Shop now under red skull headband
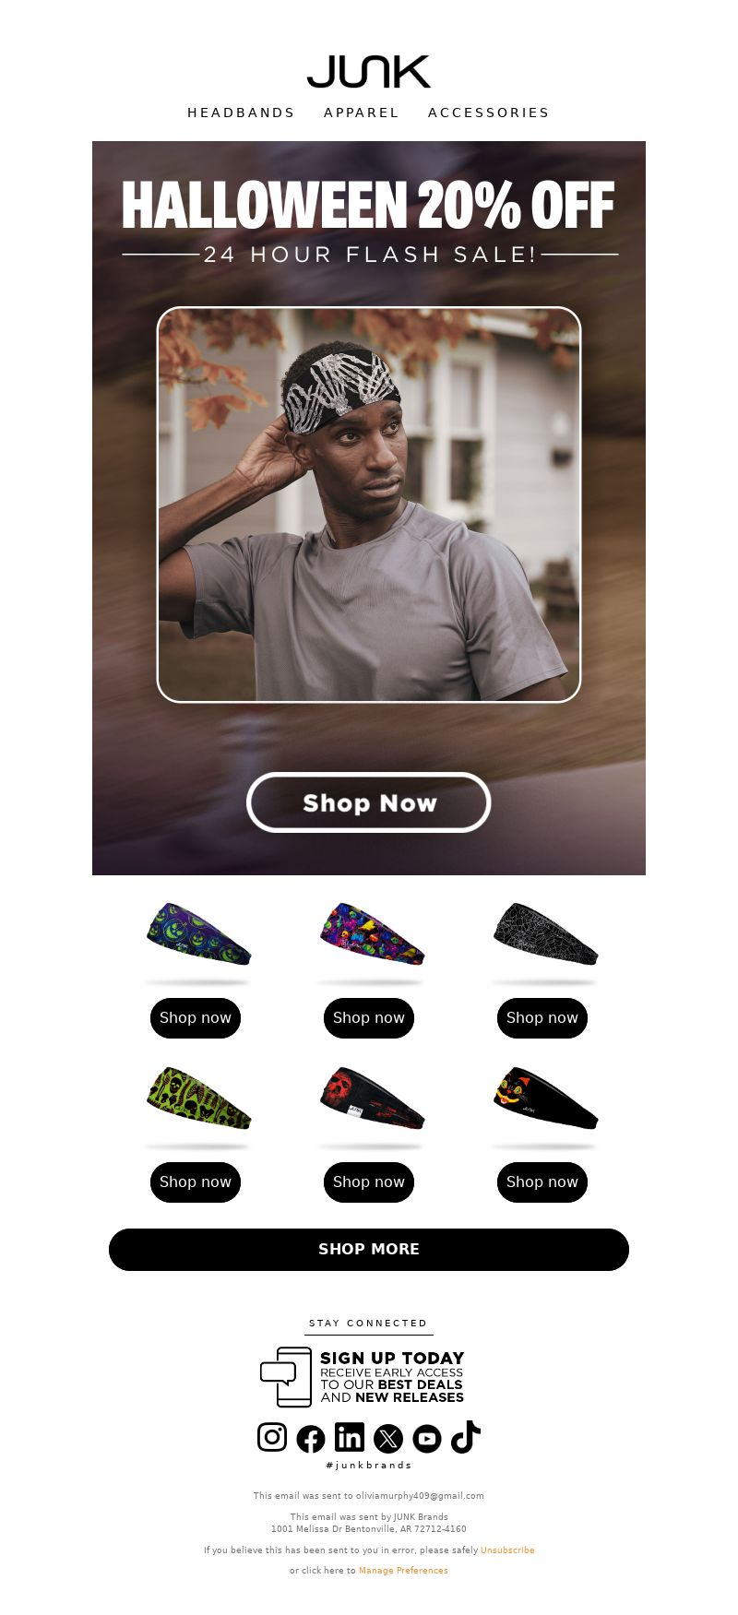The width and height of the screenshot is (738, 1615). 369,1182
